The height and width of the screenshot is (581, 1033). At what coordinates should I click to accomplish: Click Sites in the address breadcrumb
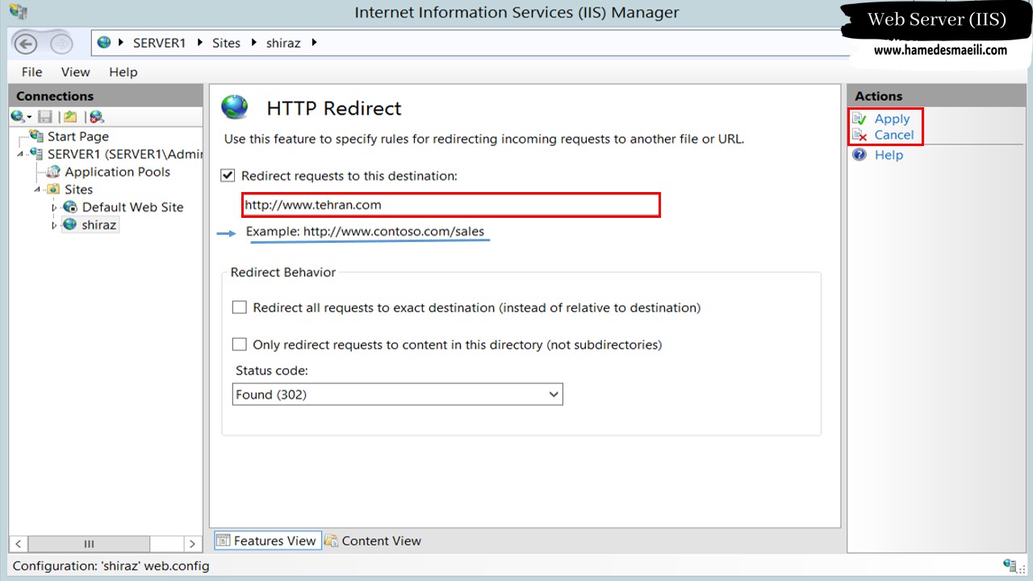point(226,44)
